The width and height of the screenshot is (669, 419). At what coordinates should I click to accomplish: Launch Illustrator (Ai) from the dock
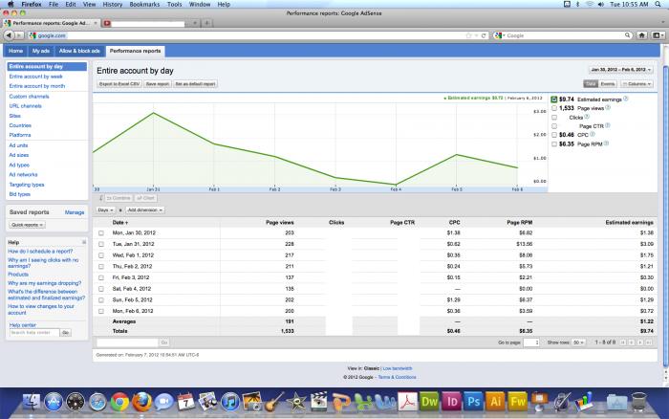pos(496,402)
